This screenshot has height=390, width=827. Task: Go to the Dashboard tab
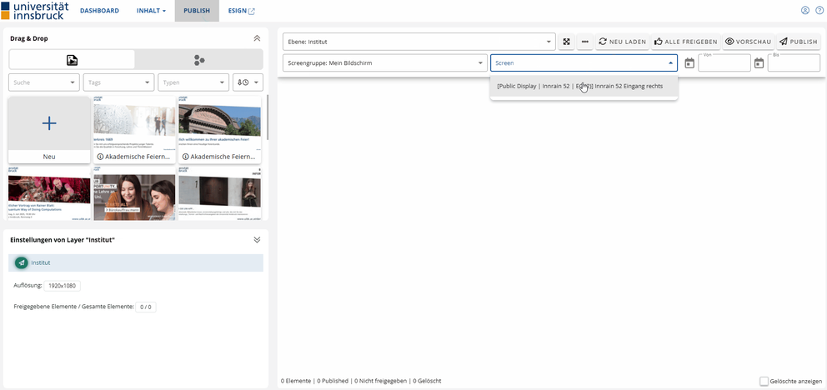click(99, 11)
